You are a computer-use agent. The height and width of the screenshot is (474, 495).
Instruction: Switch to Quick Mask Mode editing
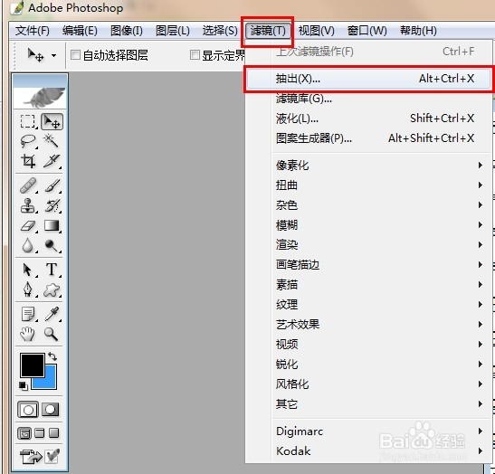51,410
